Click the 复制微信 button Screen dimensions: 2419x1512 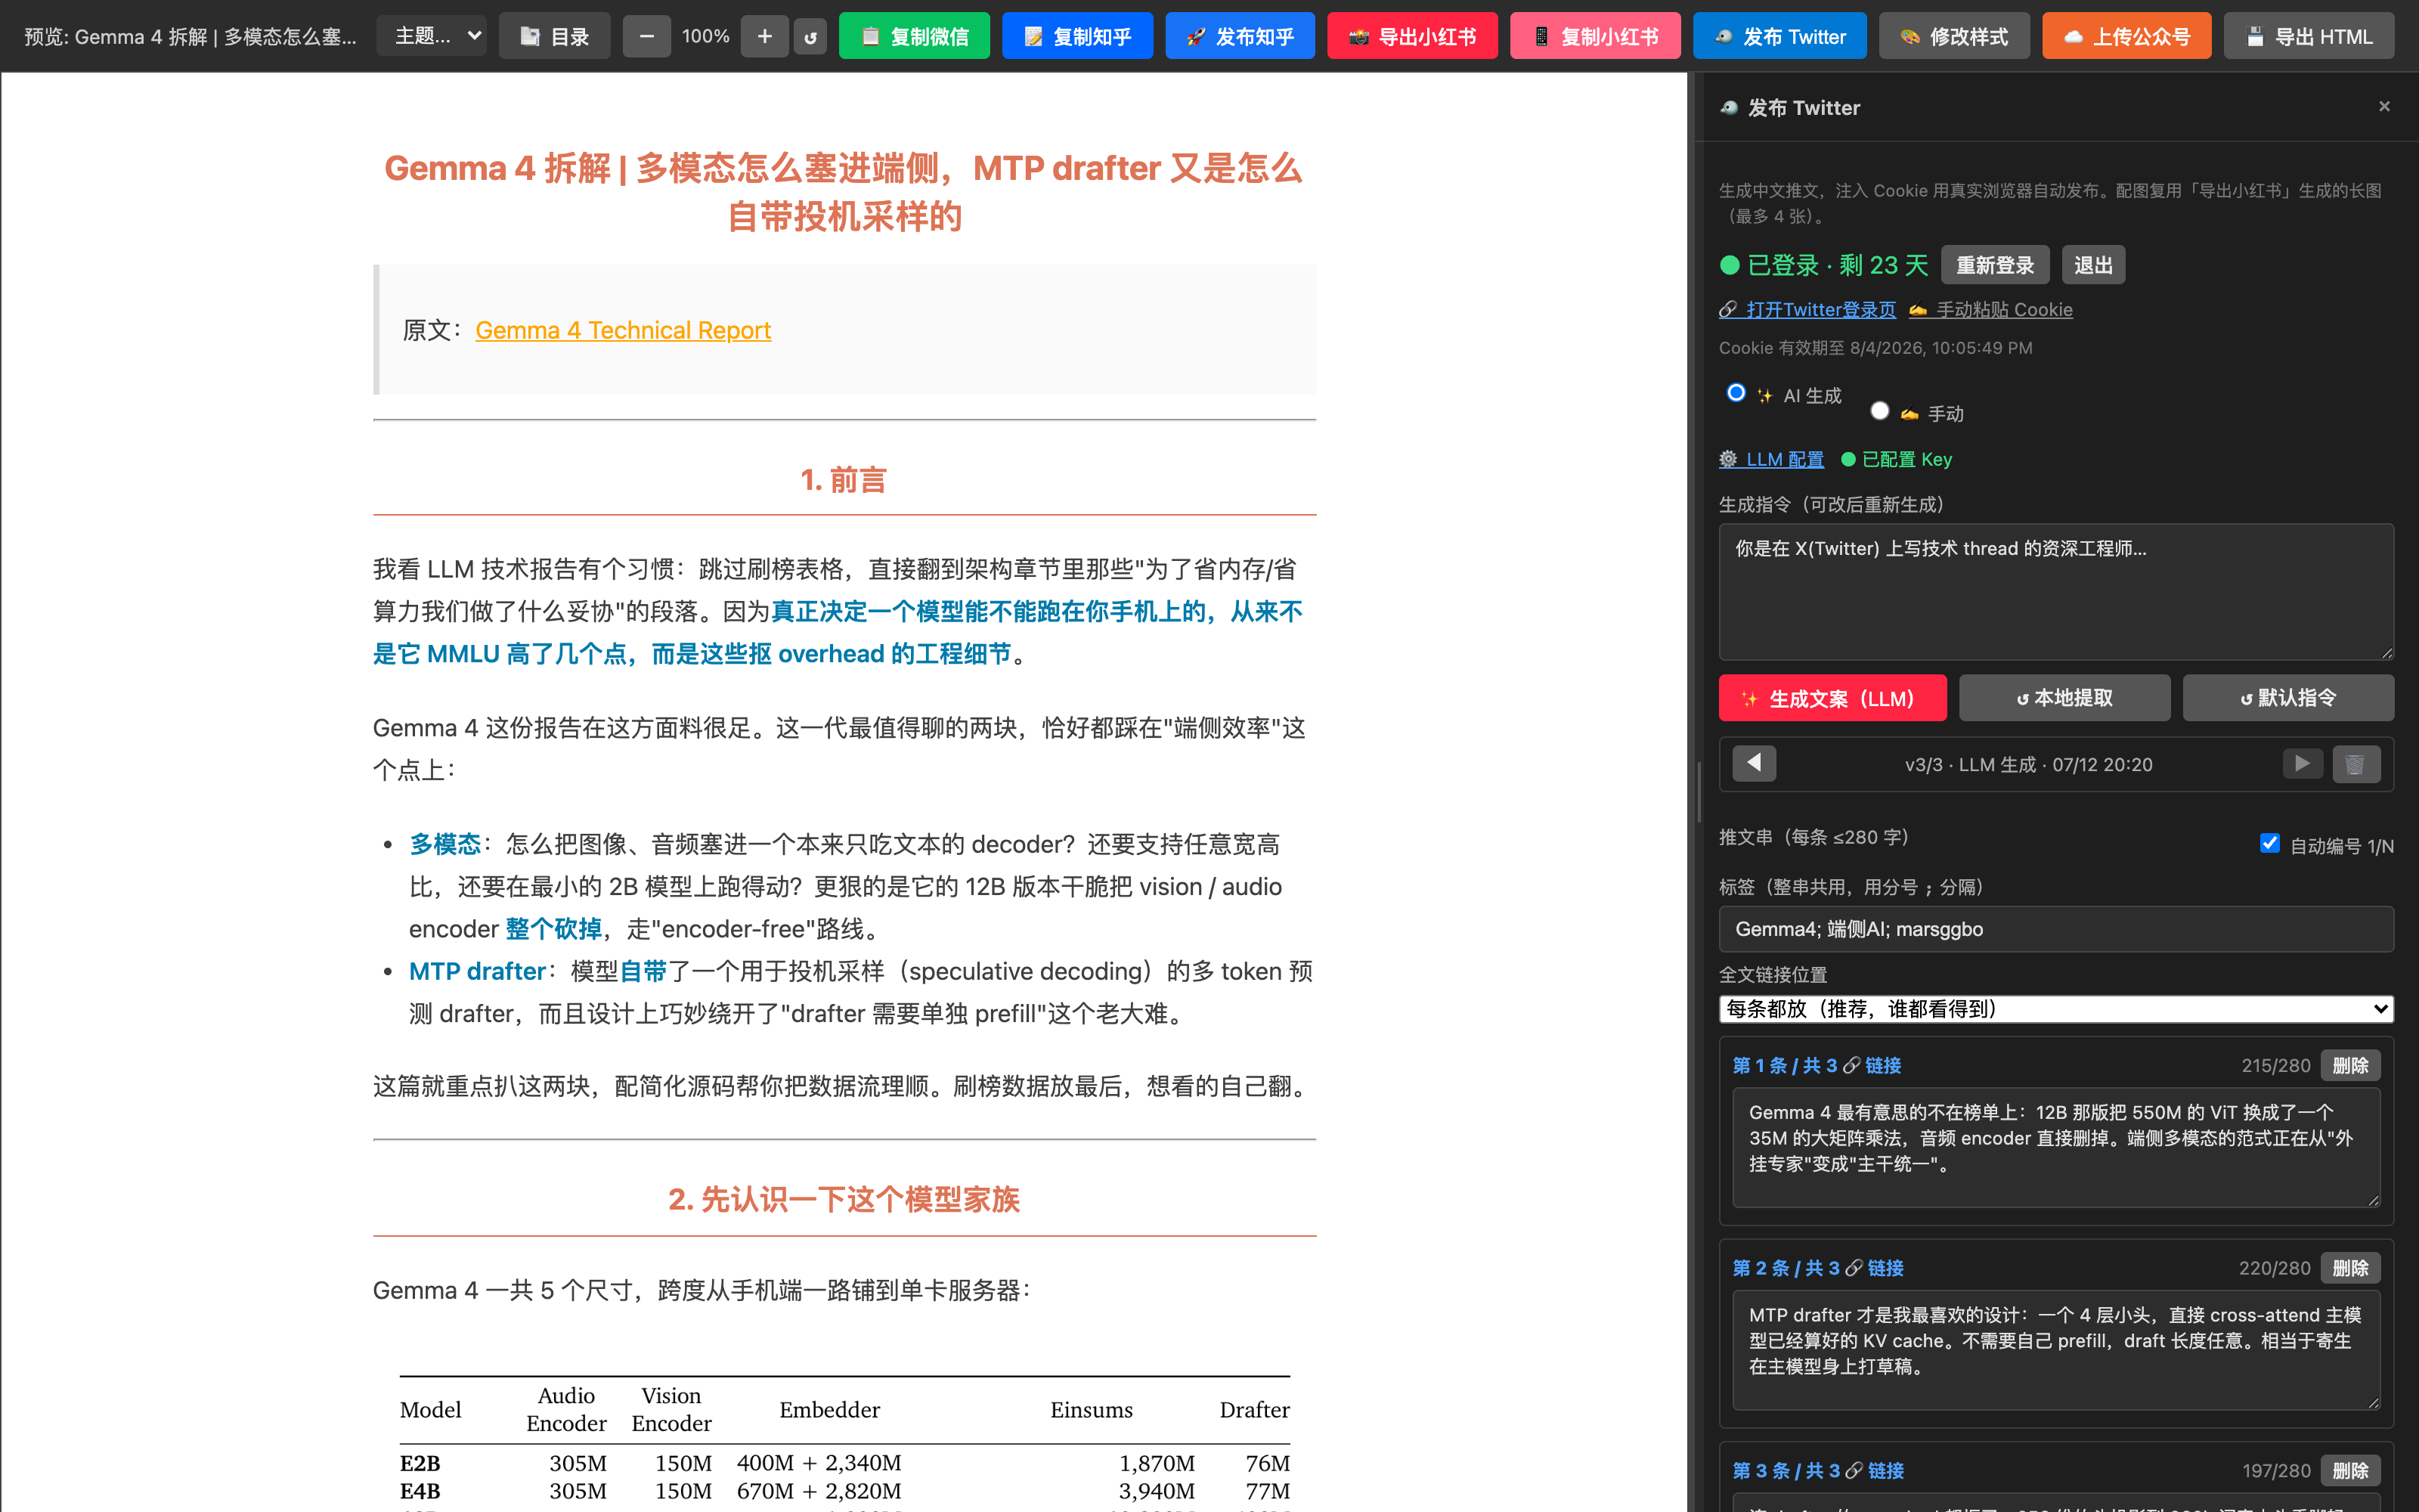click(x=915, y=37)
